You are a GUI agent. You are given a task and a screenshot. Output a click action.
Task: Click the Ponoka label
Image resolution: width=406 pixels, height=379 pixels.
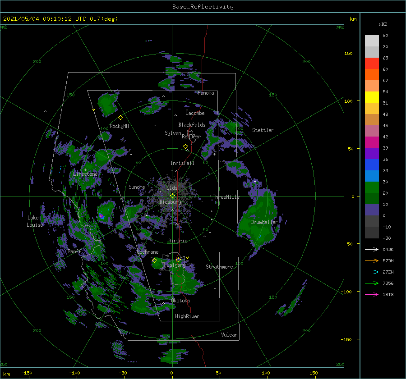[206, 93]
